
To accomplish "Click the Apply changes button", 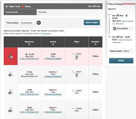I will point(92,23).
